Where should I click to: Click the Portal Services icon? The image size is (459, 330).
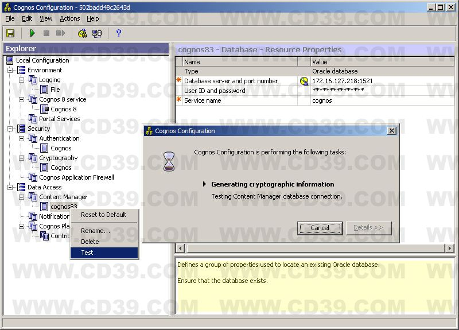pos(33,119)
